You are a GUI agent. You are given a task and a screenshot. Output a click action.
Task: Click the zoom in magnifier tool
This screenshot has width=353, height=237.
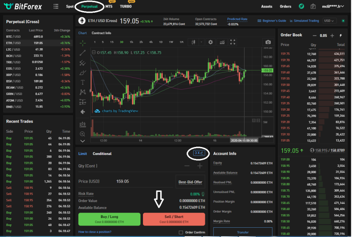(83, 134)
